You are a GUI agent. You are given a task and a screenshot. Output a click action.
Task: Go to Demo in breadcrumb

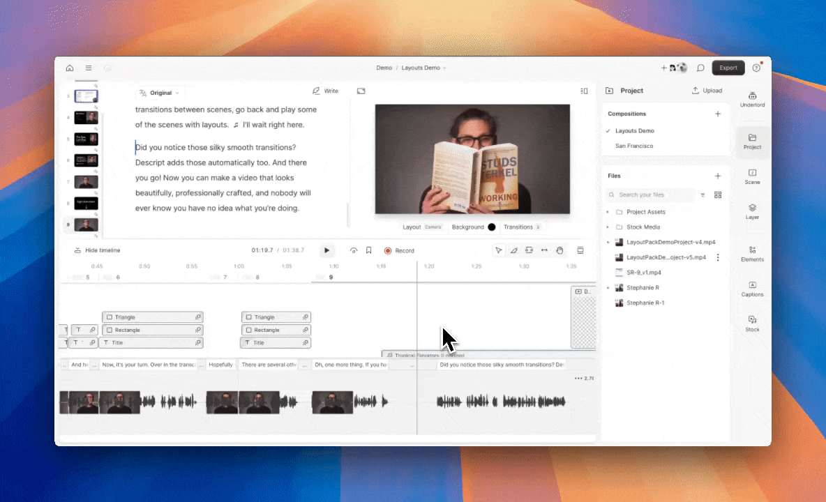click(384, 68)
